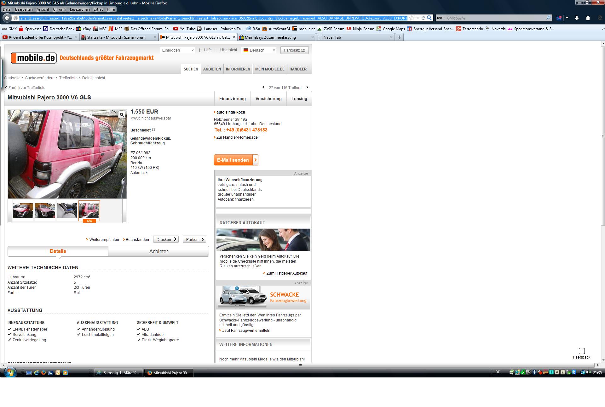Select the interior photo thumbnail
The height and width of the screenshot is (407, 605).
click(x=67, y=210)
